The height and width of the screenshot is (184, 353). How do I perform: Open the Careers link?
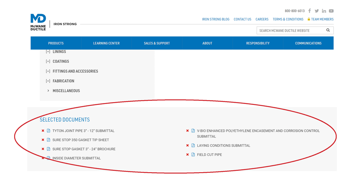262,19
